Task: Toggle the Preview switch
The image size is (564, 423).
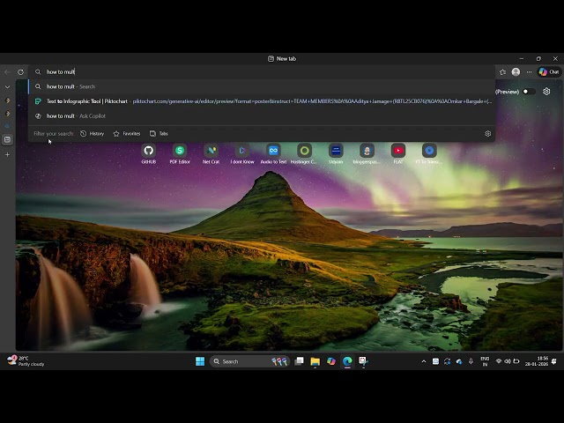Action: [x=528, y=92]
